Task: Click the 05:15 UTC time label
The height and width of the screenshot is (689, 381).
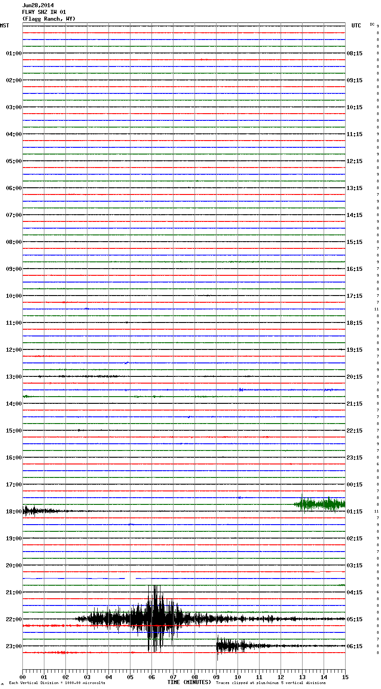Action: 355,619
